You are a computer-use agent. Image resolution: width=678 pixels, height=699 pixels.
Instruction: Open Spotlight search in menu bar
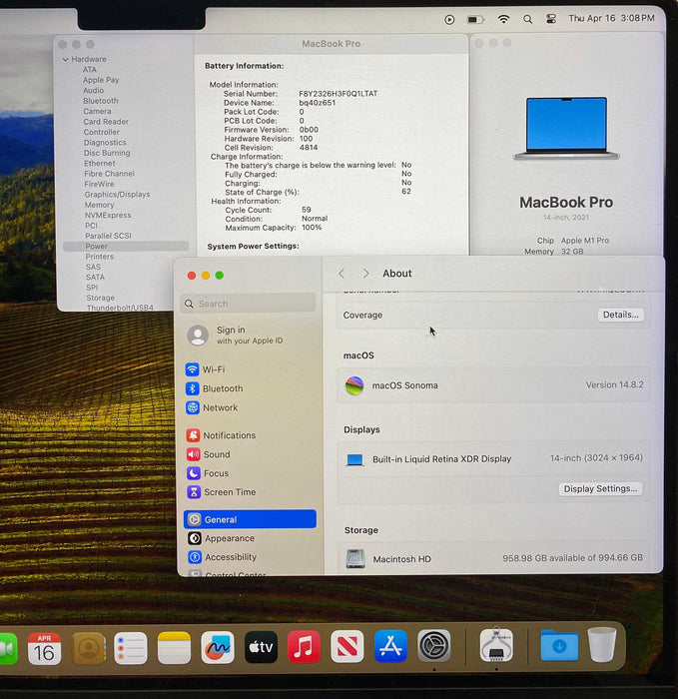point(527,19)
